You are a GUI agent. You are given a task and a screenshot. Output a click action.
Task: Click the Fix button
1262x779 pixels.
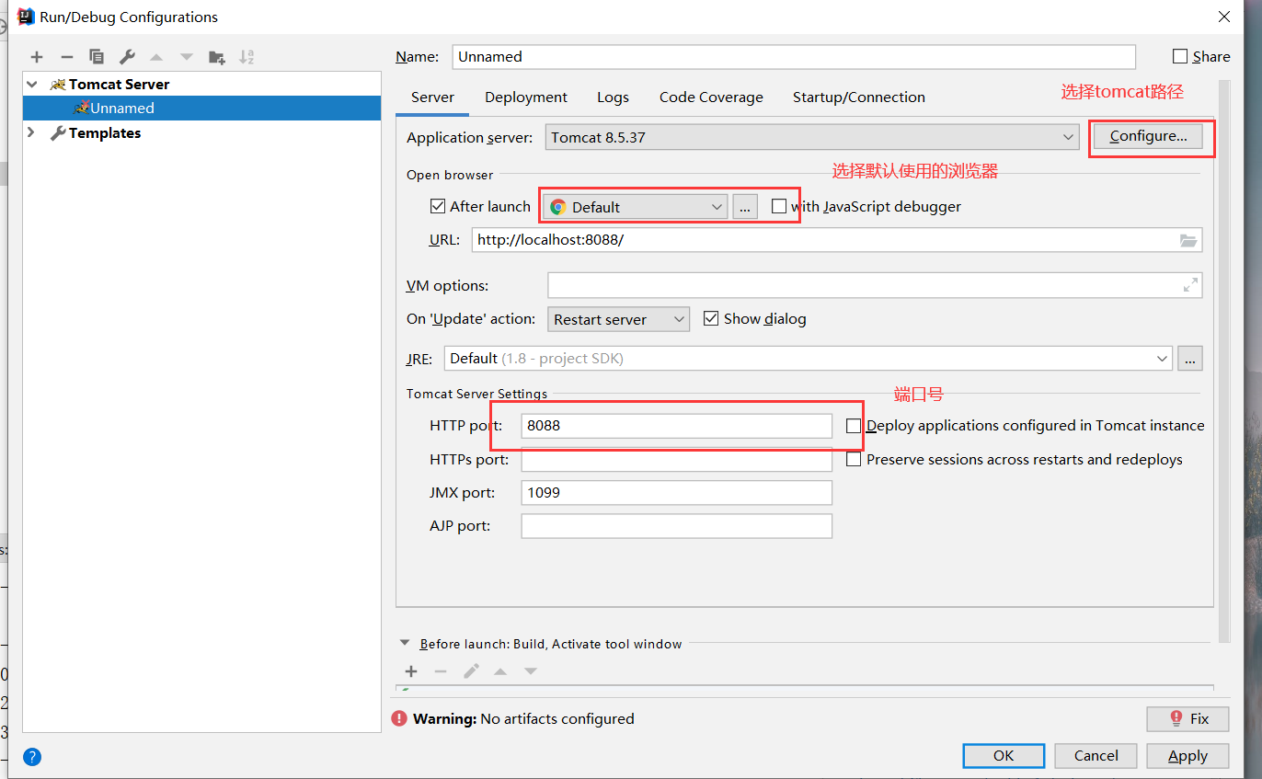[x=1187, y=718]
